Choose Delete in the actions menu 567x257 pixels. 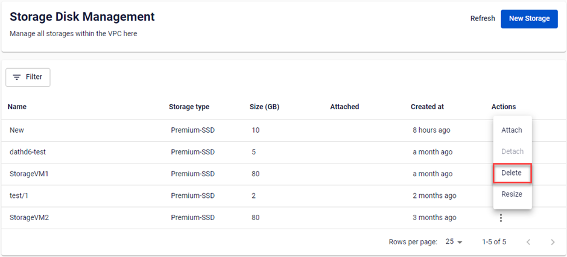pos(512,173)
